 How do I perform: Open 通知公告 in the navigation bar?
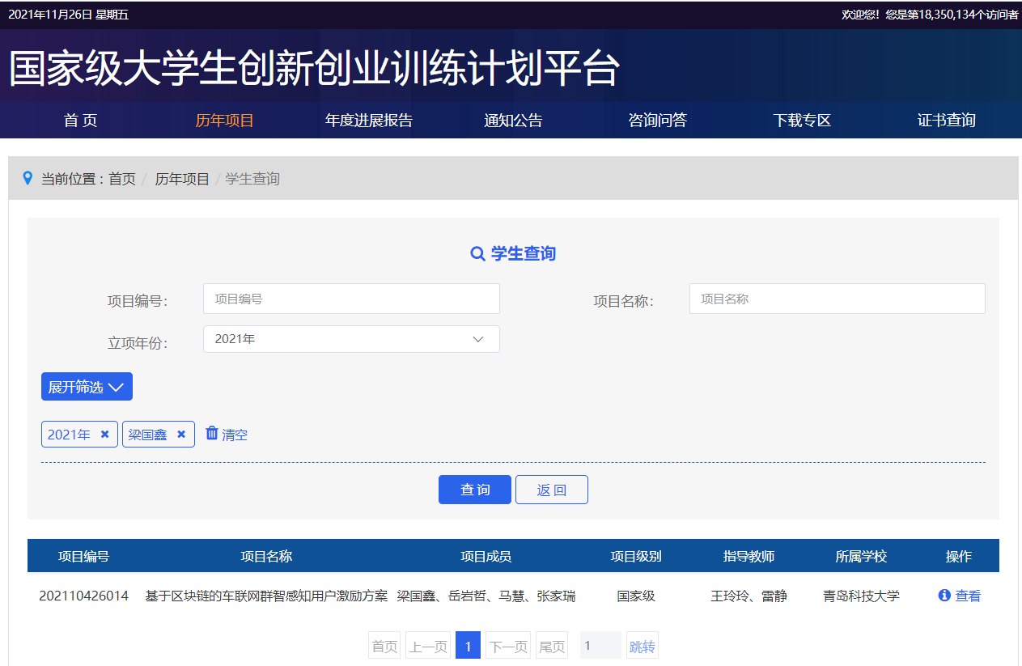(x=513, y=121)
